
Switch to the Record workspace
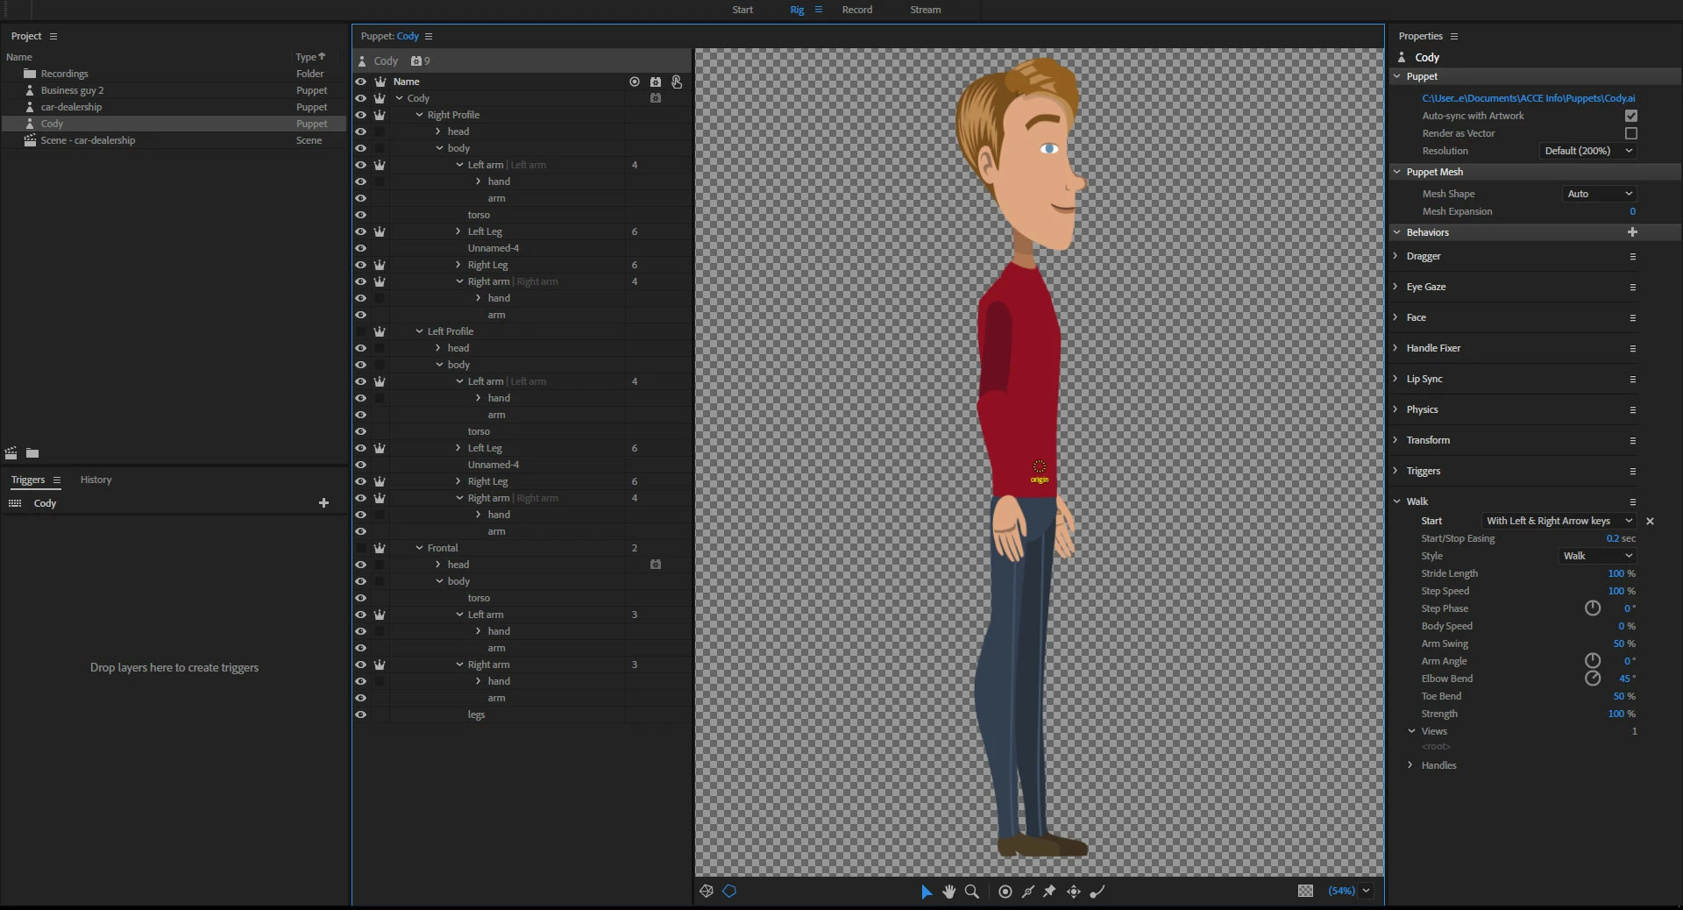point(856,10)
